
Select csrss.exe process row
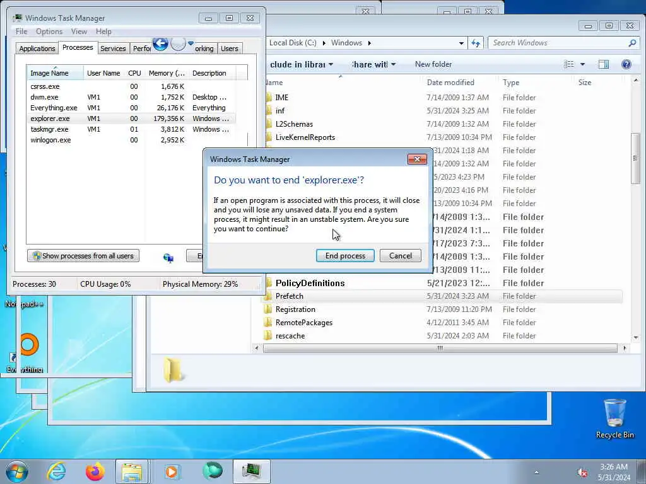click(131, 86)
